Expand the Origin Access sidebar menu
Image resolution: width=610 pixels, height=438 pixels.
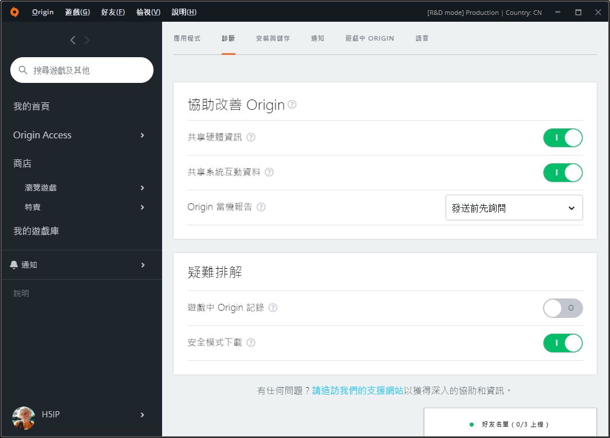[x=80, y=135]
